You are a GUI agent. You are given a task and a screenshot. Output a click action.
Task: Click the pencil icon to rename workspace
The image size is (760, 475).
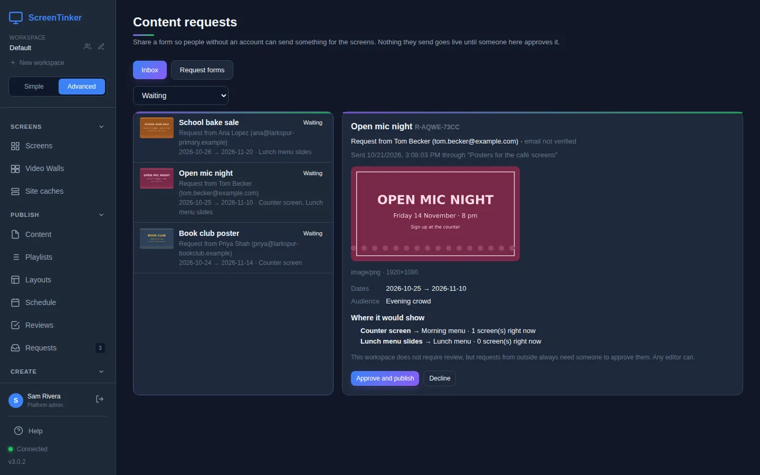point(101,46)
